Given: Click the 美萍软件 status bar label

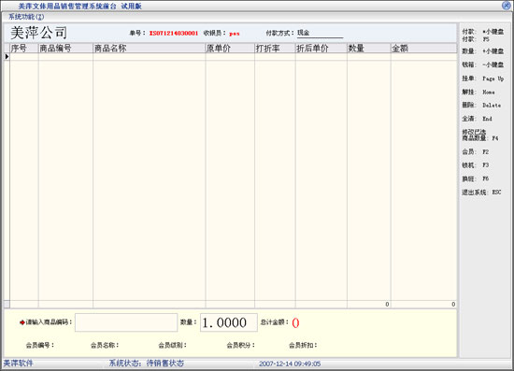Looking at the screenshot, I should pos(19,364).
